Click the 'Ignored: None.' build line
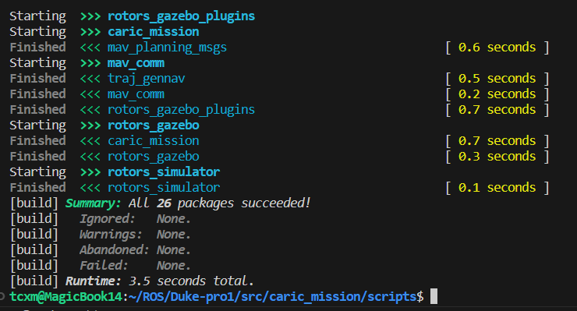 135,218
